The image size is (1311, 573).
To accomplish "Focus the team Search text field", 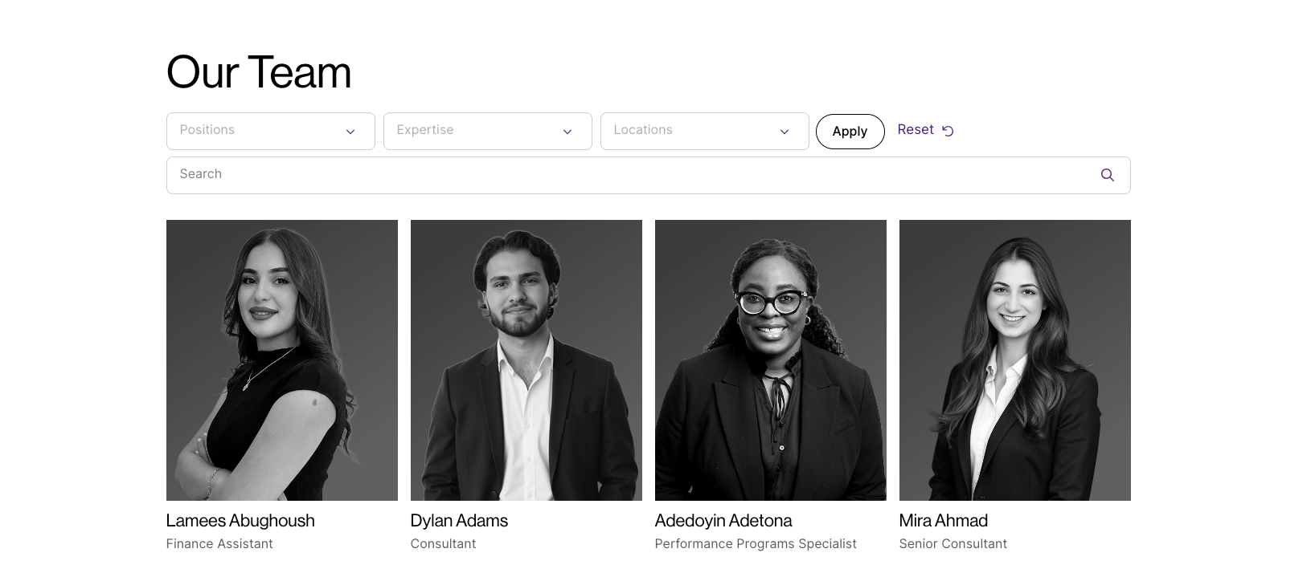I will (627, 175).
